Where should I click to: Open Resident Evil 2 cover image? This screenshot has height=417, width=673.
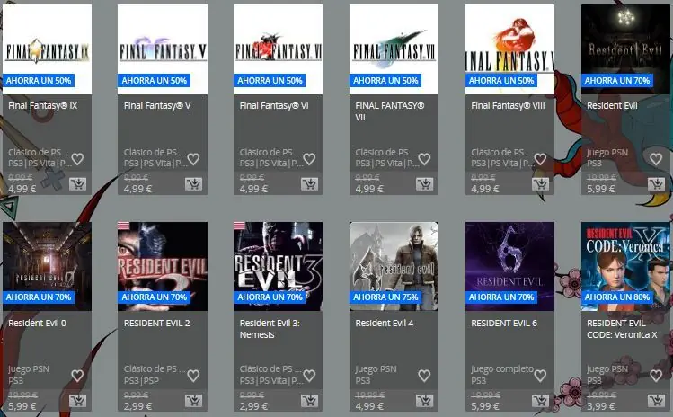(163, 266)
